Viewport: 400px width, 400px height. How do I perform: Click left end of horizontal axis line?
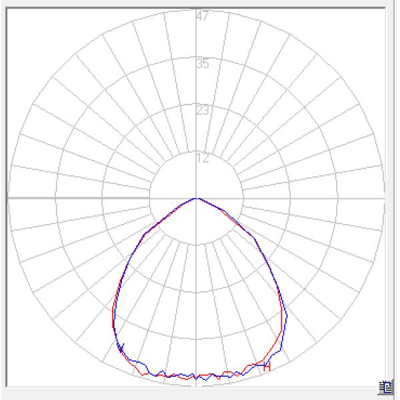(11, 199)
